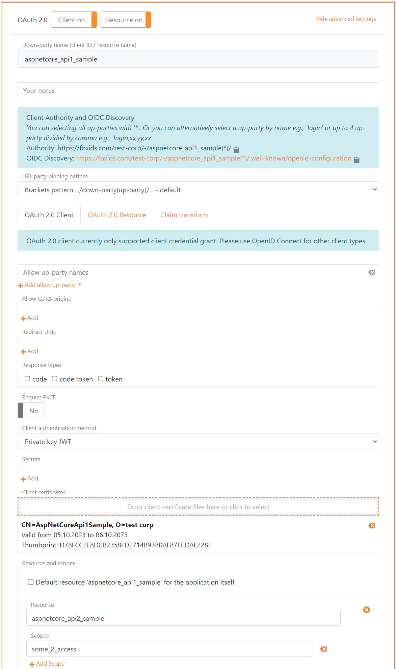Add a new Redirect URI
Viewport: 396px width, 669px height.
click(x=29, y=351)
